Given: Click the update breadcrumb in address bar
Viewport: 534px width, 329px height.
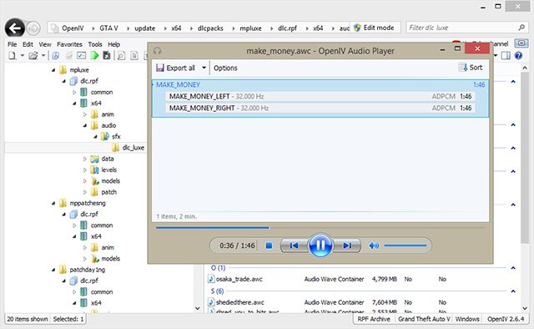Looking at the screenshot, I should click(144, 28).
